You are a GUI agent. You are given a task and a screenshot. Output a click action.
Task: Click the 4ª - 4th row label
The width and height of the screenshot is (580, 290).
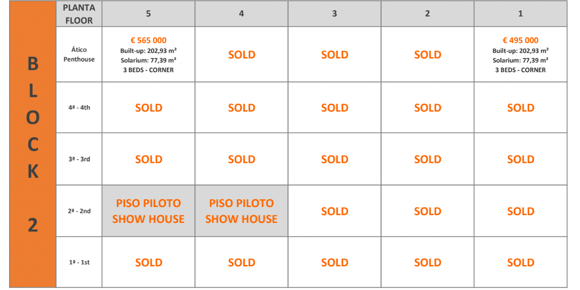pyautogui.click(x=79, y=108)
